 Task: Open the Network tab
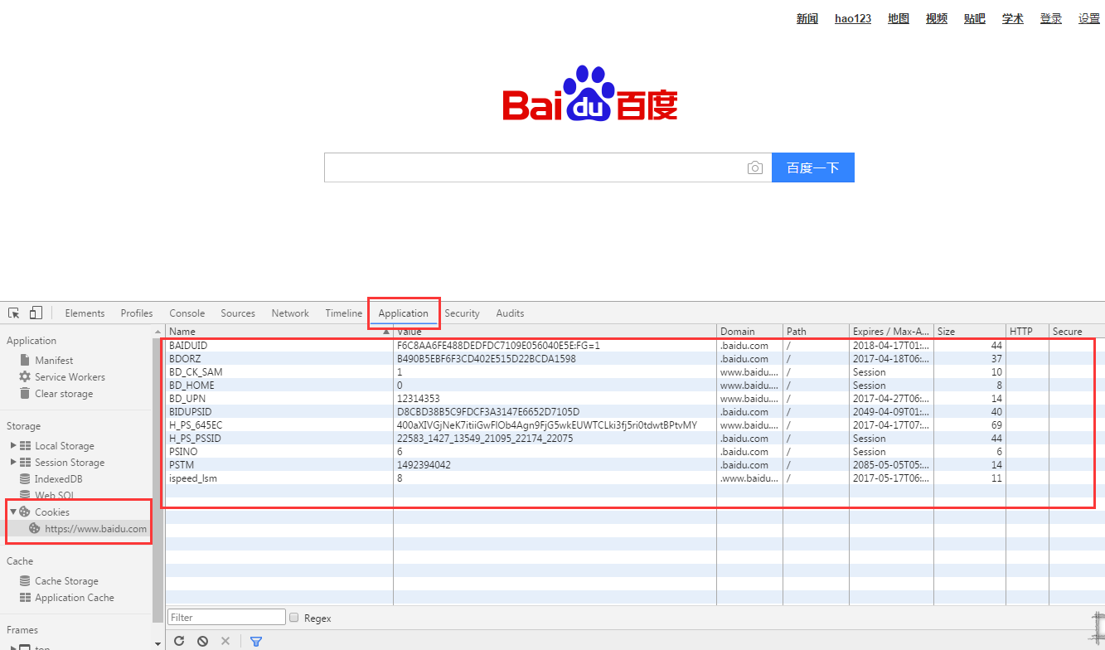(290, 313)
